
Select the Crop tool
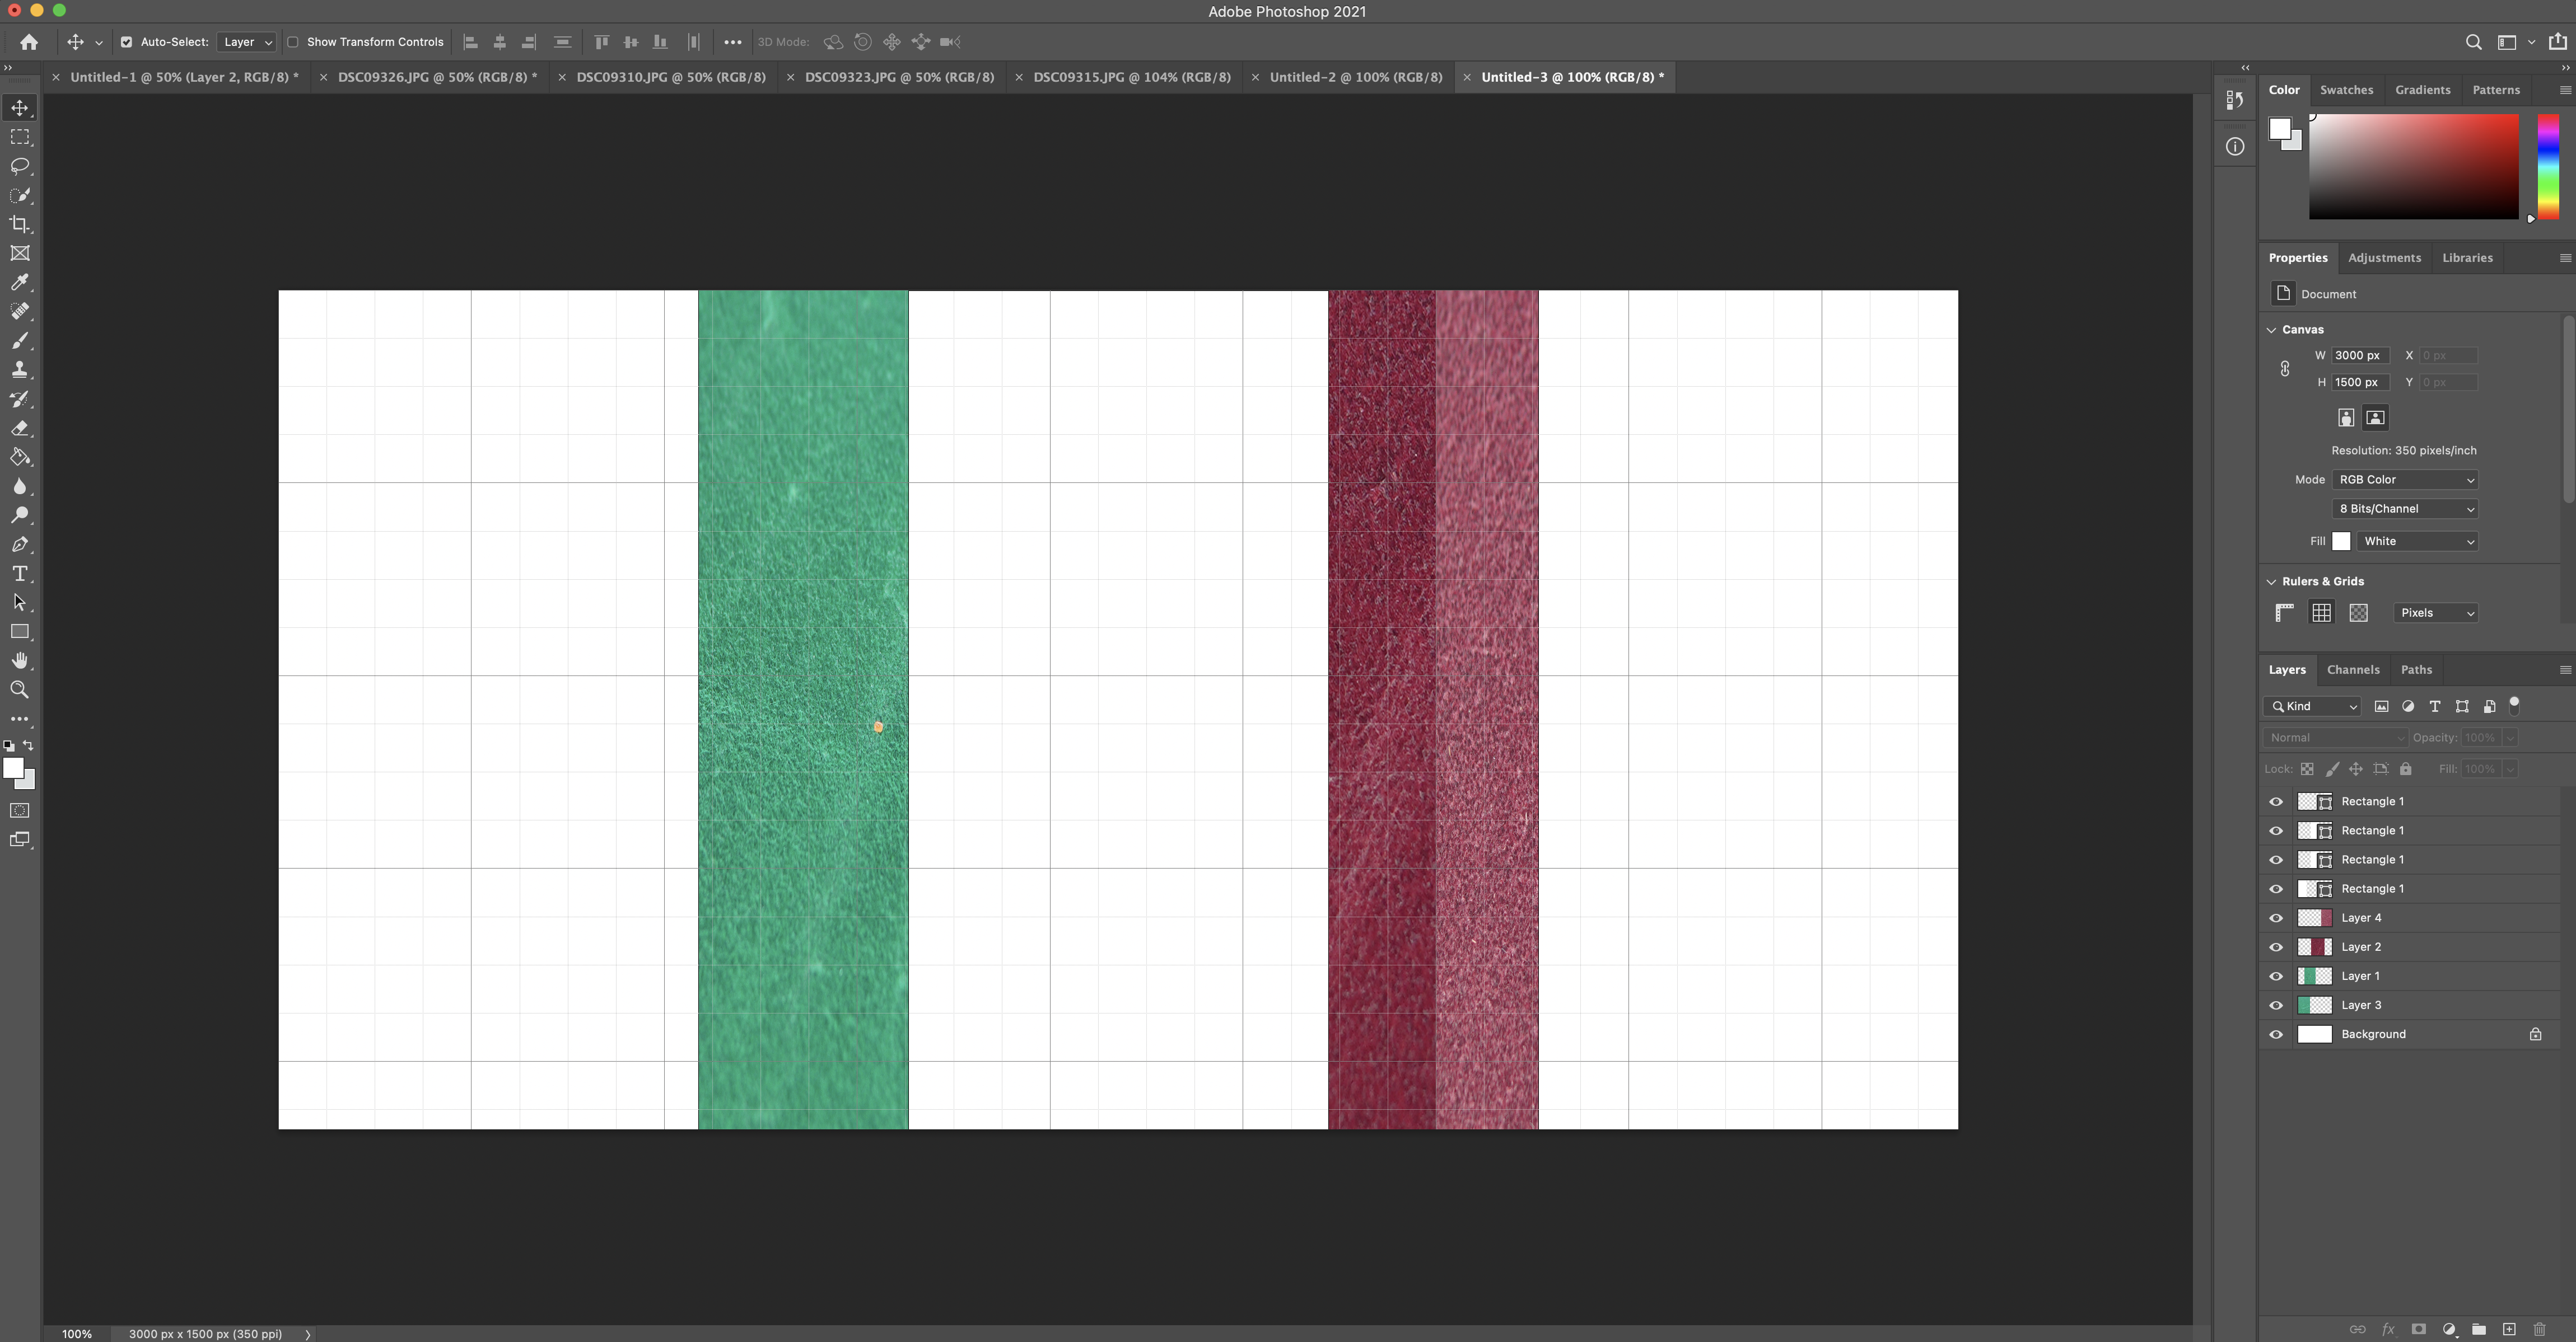[x=19, y=224]
